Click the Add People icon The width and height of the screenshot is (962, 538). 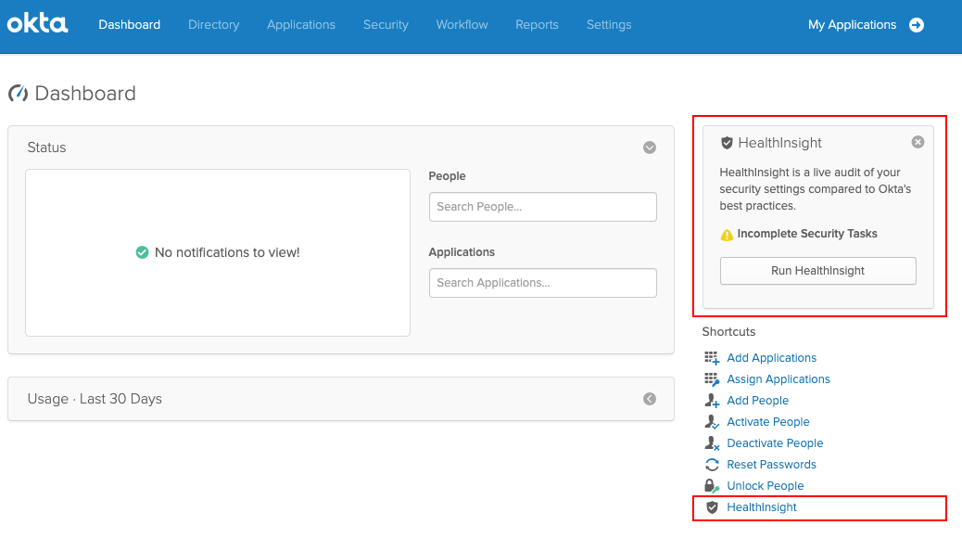click(x=712, y=401)
